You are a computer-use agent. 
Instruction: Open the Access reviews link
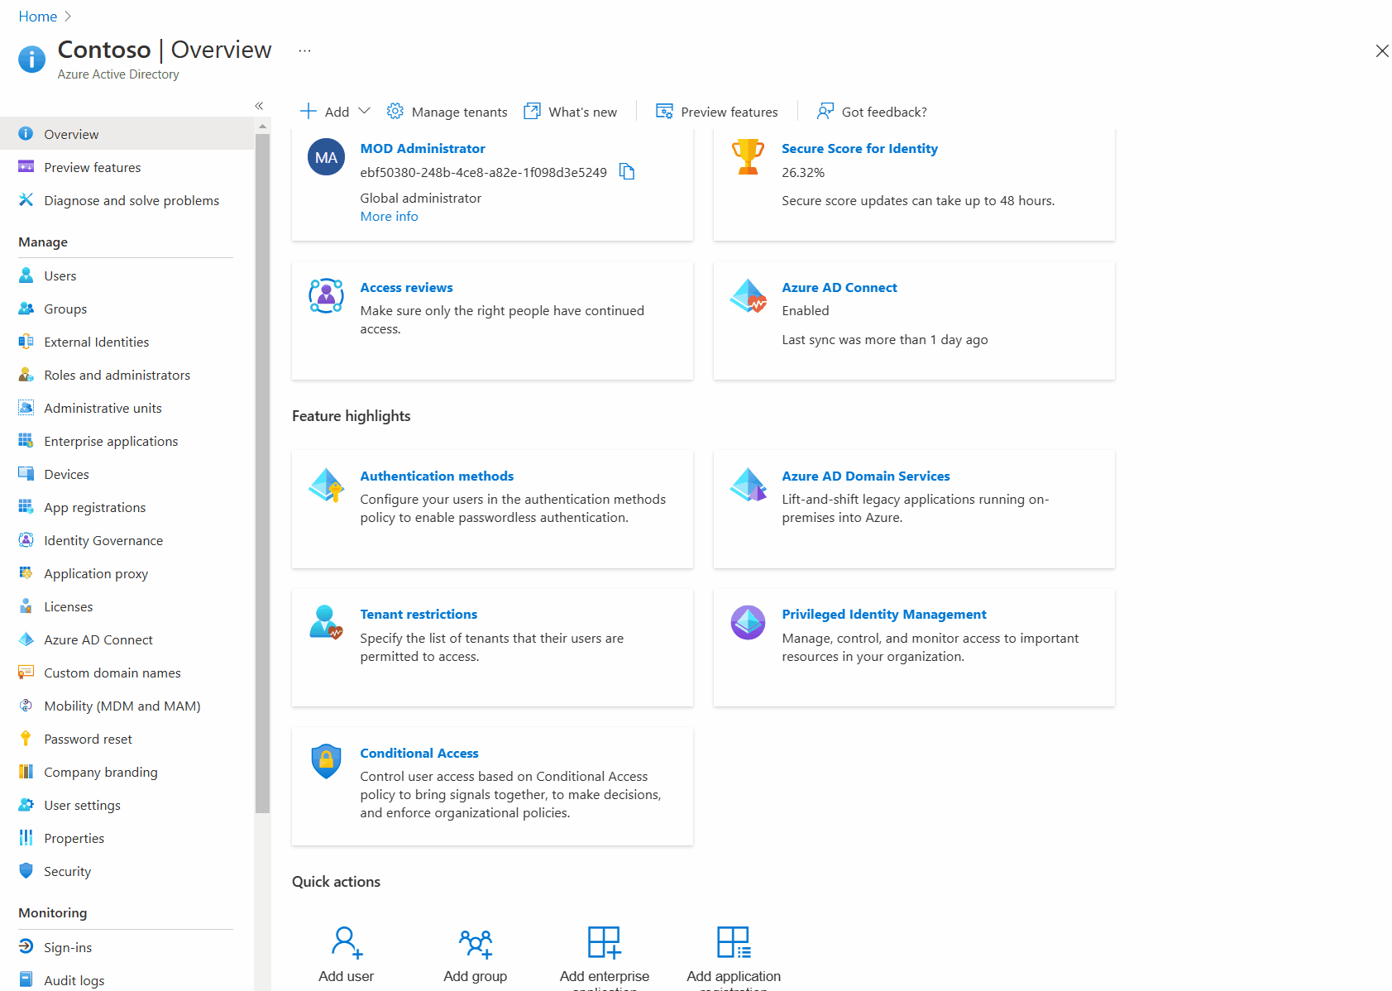point(406,288)
